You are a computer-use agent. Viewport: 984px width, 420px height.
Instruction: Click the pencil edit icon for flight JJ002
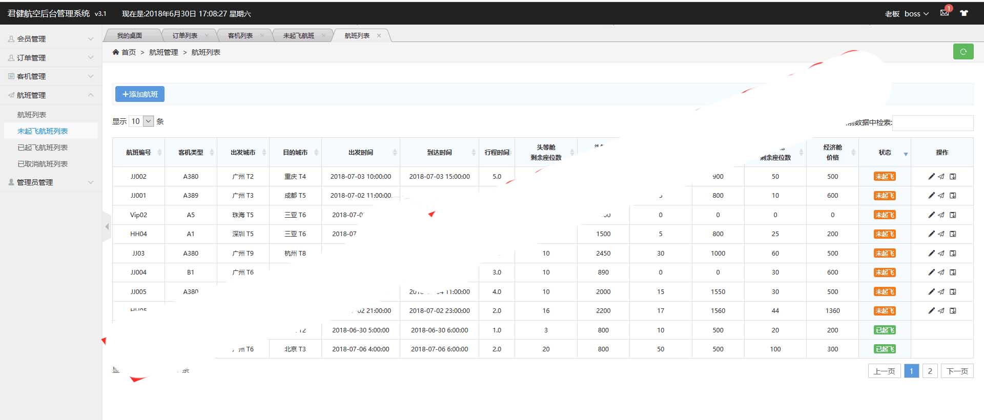coord(931,177)
